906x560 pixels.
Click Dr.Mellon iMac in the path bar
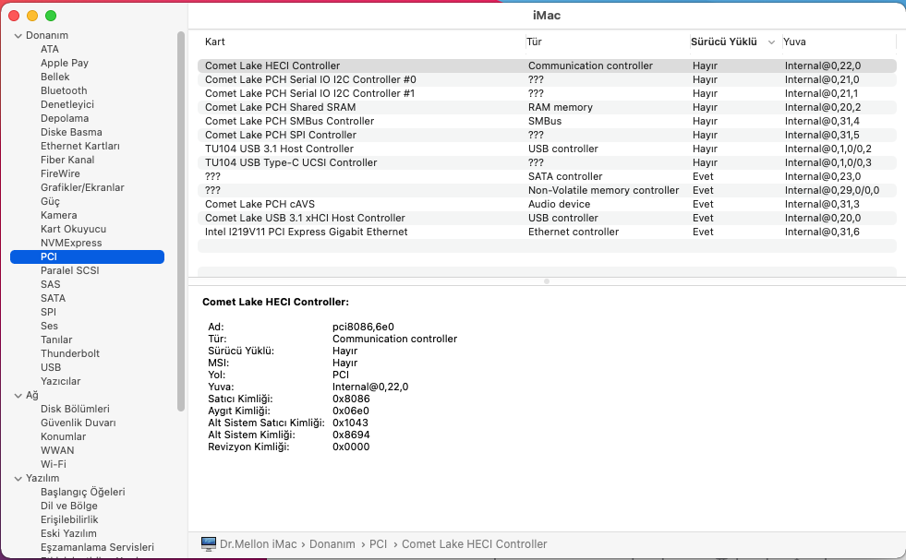258,544
